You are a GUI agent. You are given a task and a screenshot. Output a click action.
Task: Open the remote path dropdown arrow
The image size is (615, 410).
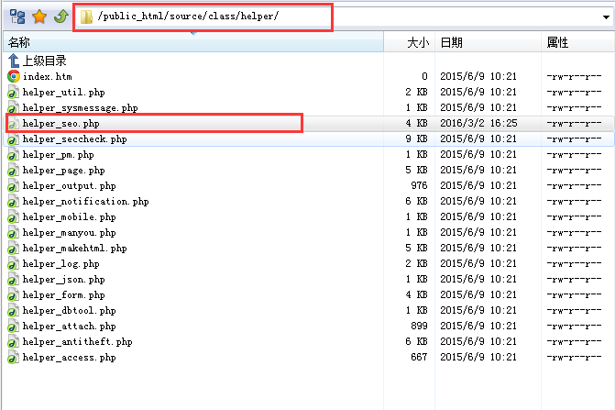(607, 17)
